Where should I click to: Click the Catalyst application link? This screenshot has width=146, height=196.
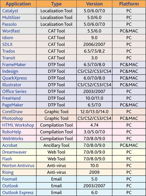click(x=10, y=11)
